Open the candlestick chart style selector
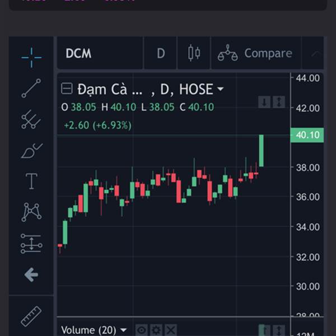336x336 pixels. [194, 53]
